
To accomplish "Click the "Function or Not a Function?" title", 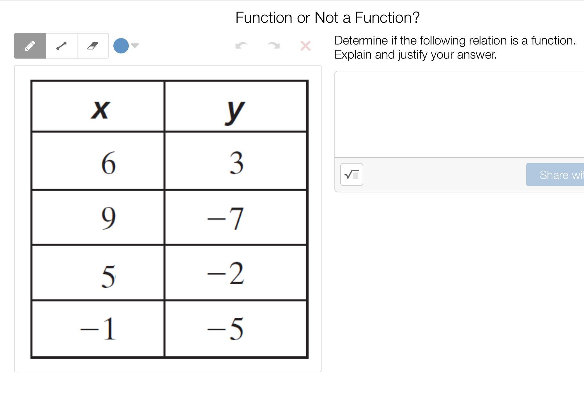I will tap(327, 17).
